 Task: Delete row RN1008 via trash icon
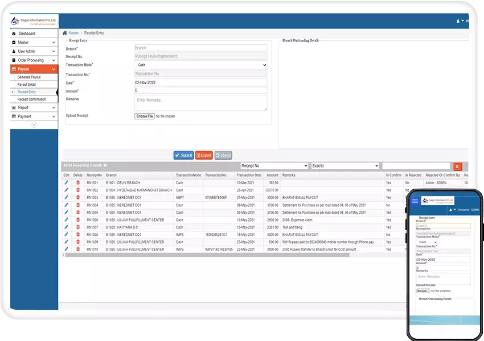78,234
